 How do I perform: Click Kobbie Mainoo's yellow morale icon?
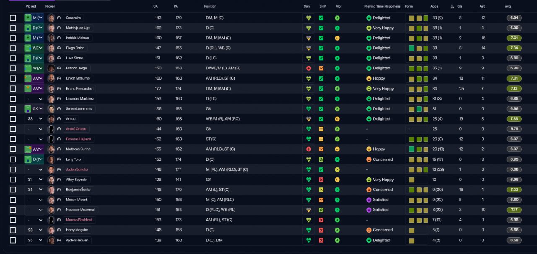click(x=337, y=38)
